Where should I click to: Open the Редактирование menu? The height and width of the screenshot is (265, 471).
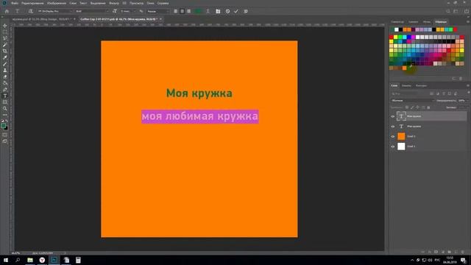(32, 3)
